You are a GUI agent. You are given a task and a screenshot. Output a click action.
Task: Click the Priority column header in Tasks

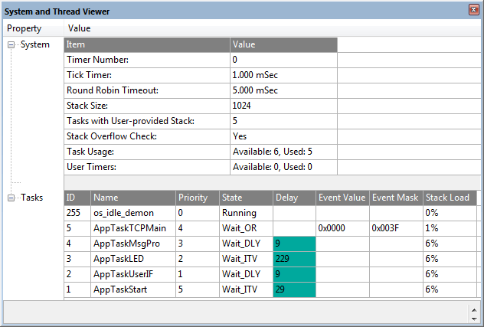click(193, 198)
